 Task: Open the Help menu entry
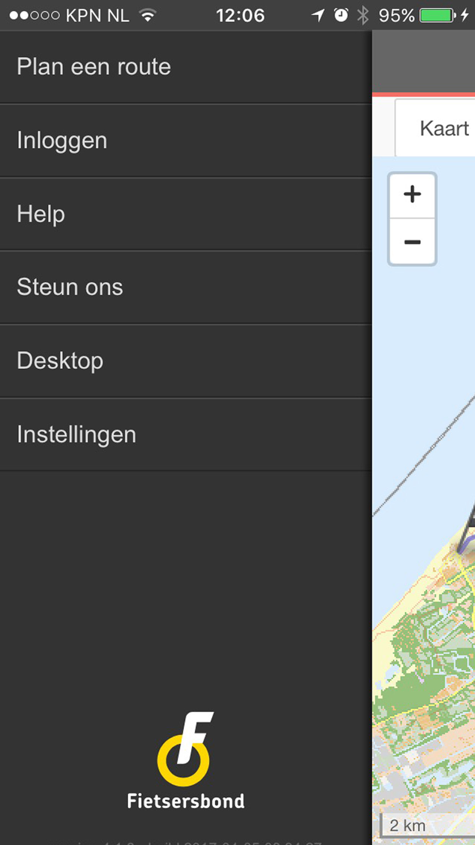pos(41,214)
